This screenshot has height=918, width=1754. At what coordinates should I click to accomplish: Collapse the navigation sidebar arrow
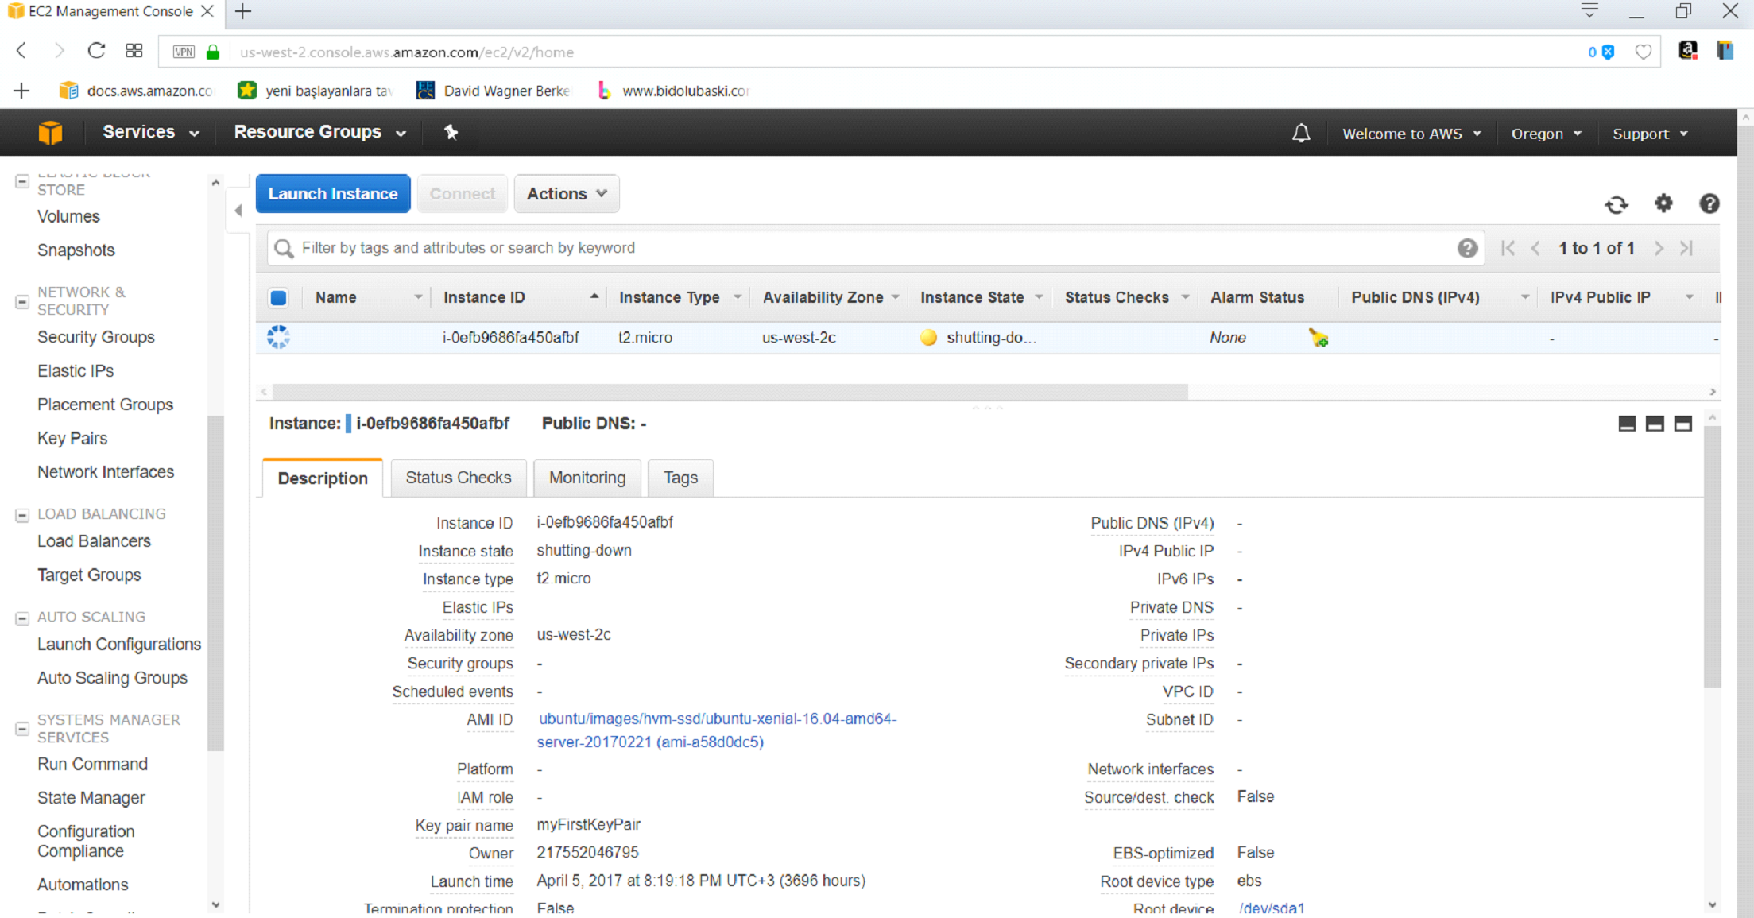click(x=238, y=211)
